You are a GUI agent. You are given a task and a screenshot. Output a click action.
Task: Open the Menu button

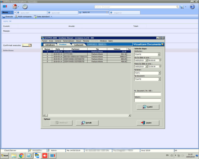(7, 12)
